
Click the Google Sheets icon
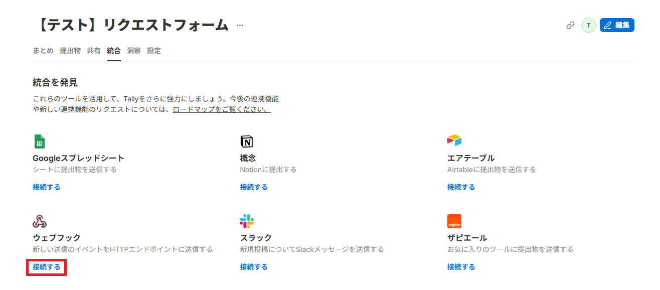(x=40, y=141)
